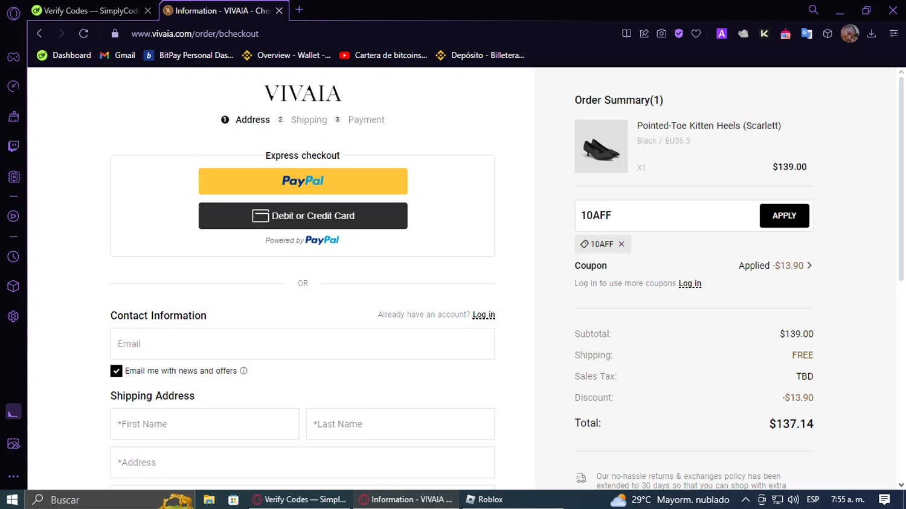The height and width of the screenshot is (509, 906).
Task: Focus the Email input field
Action: (303, 344)
